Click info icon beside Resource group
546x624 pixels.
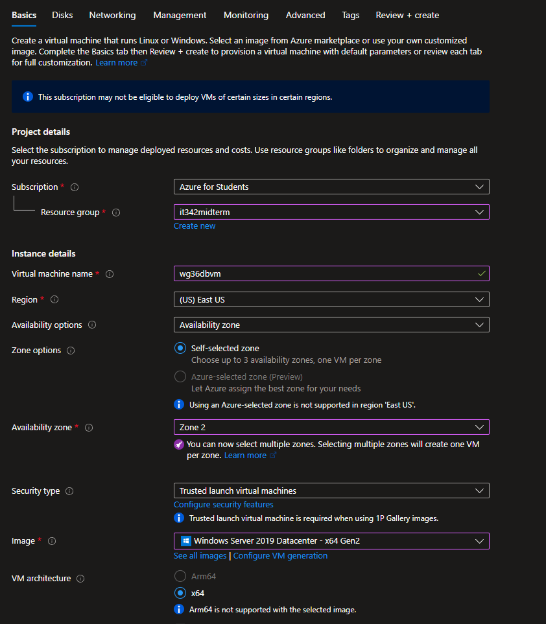[x=116, y=213]
